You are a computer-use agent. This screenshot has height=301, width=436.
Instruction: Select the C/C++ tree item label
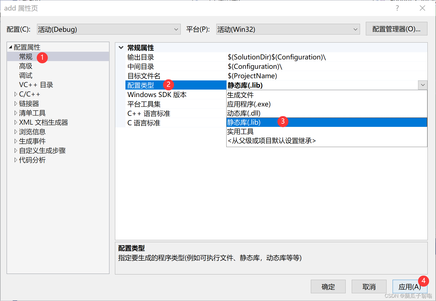[30, 94]
